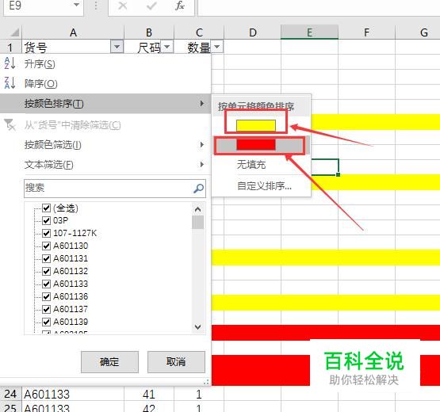The height and width of the screenshot is (412, 440).
Task: Click cell B24 with value 41
Action: (149, 394)
